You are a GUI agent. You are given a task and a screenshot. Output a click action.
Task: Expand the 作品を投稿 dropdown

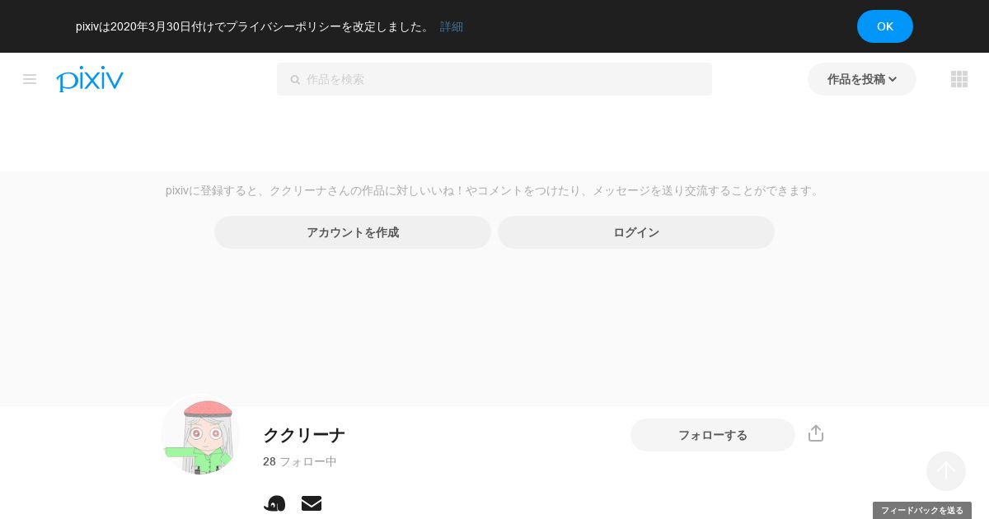point(862,79)
